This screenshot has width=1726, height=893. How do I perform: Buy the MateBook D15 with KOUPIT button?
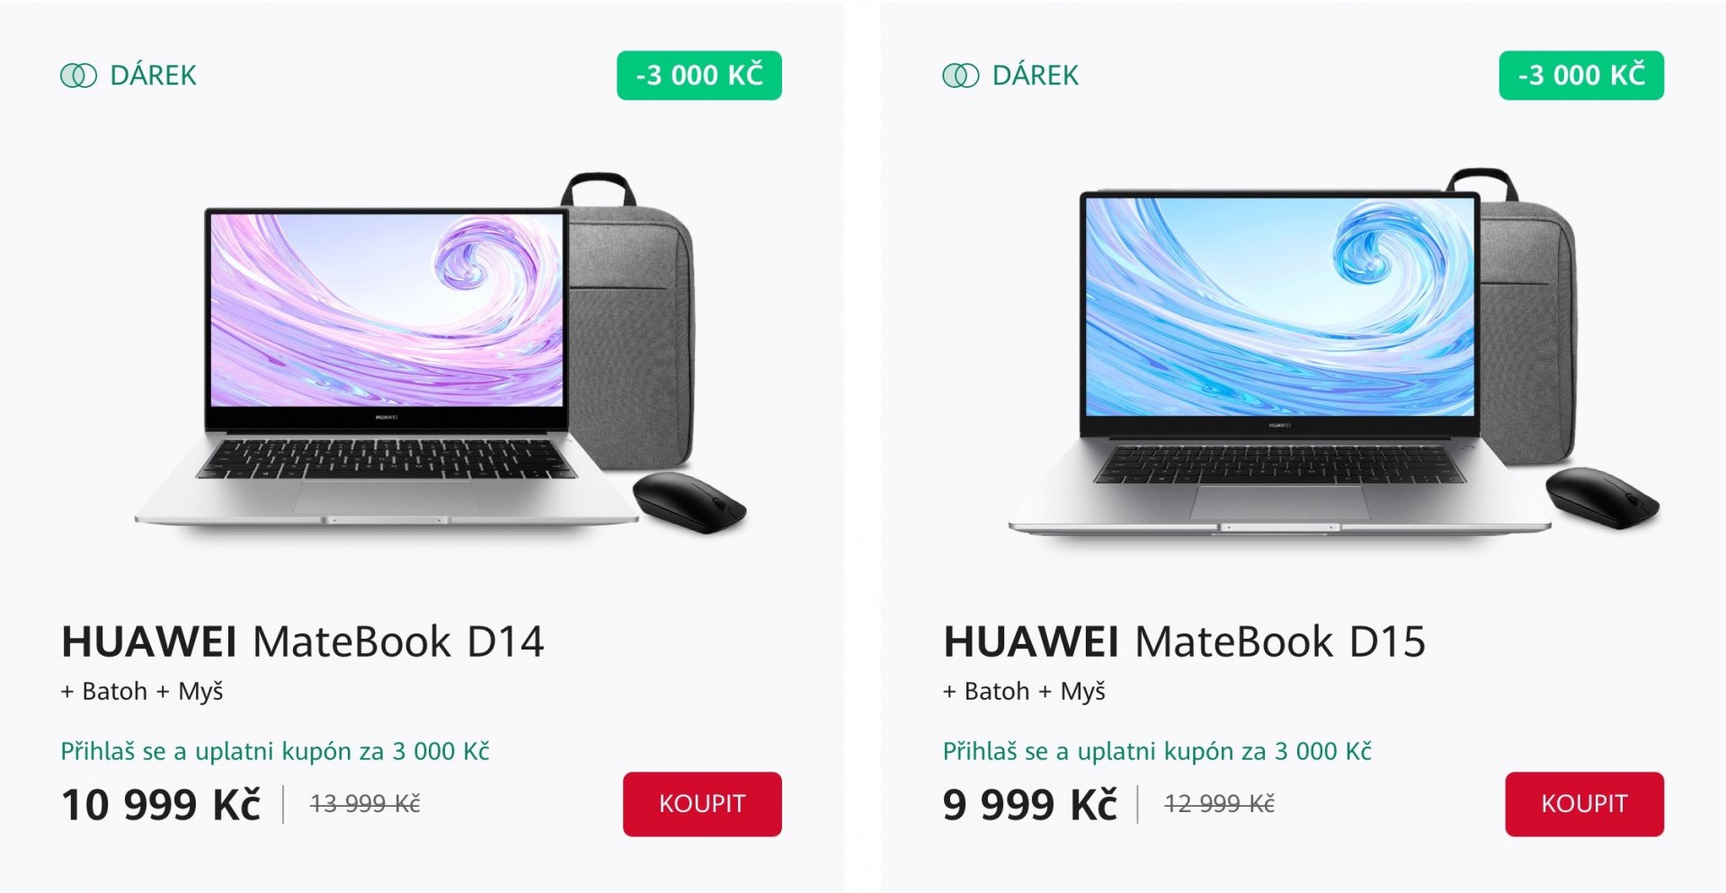1585,804
